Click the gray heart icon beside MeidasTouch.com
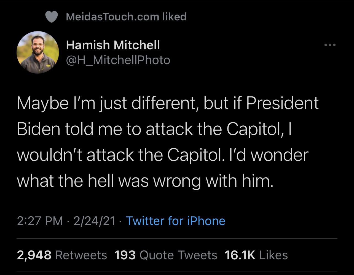 point(51,17)
